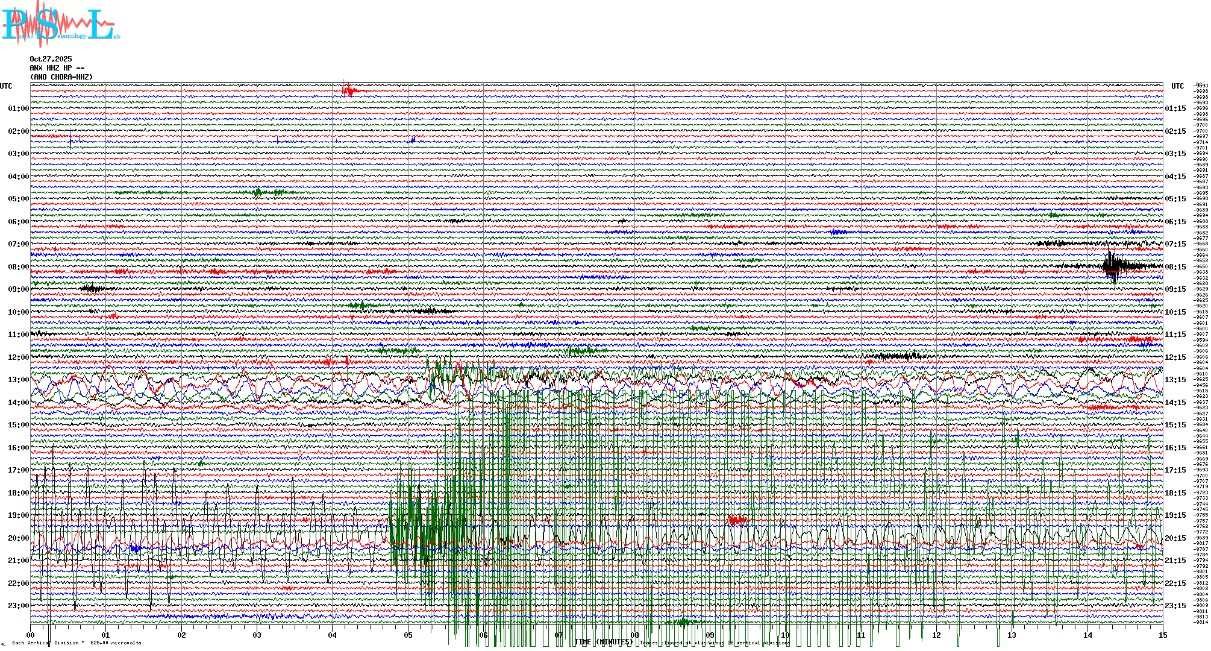Click the 00 minute mark on bottom axis

[x=31, y=635]
